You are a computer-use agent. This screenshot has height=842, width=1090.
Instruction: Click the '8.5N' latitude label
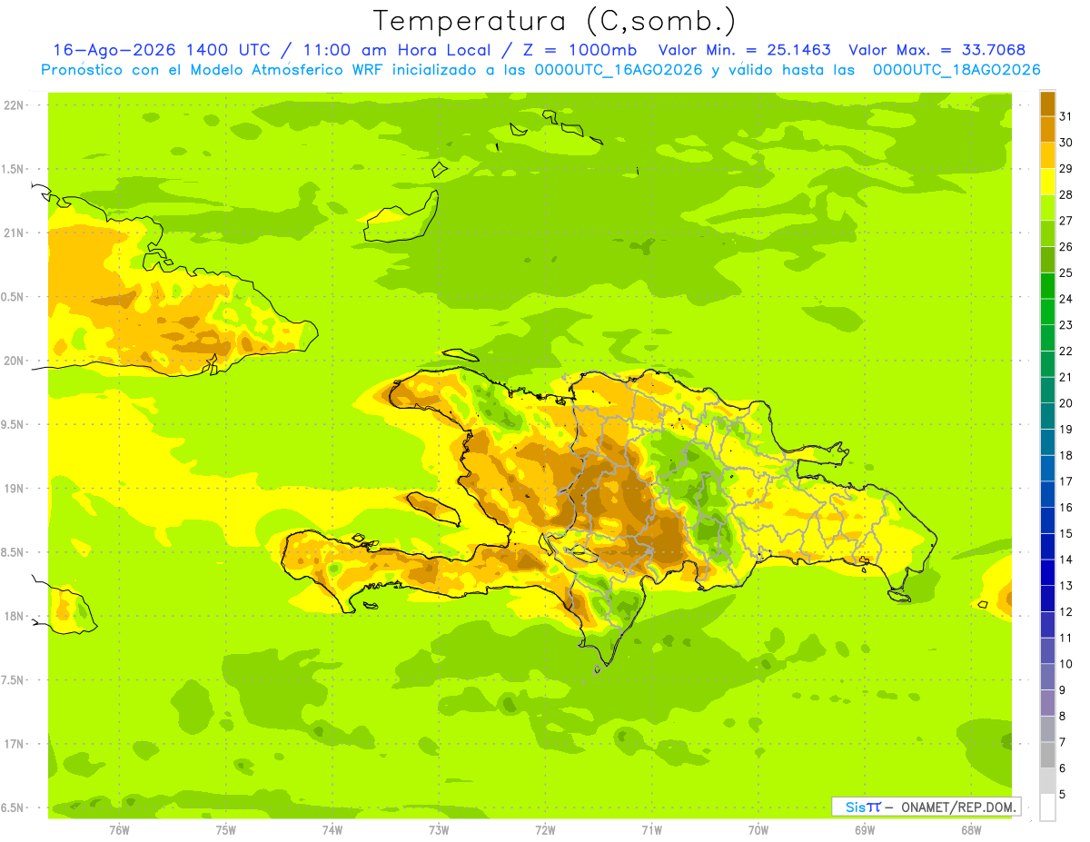pos(12,552)
